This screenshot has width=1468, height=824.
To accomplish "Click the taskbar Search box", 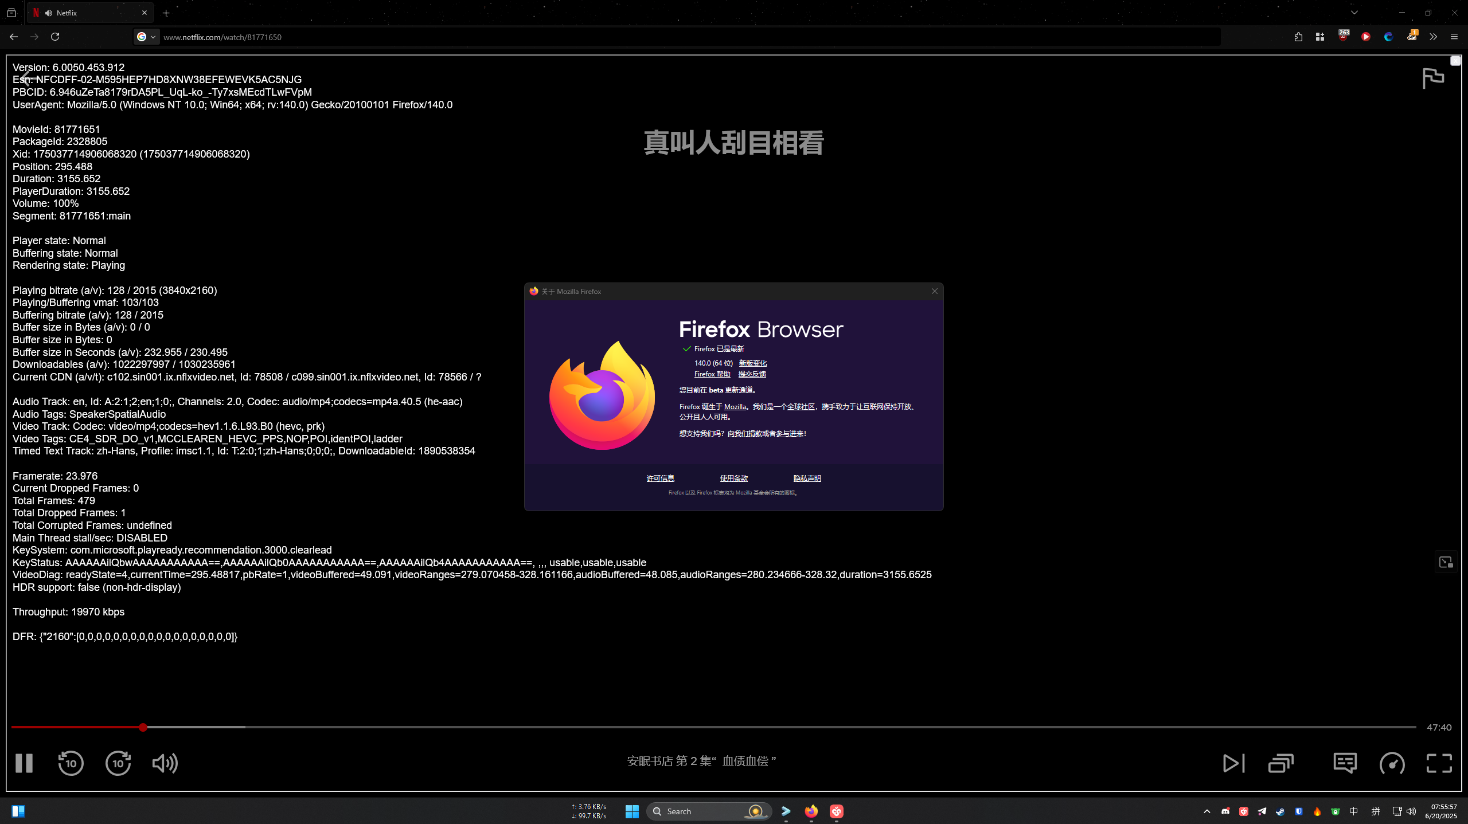I will click(x=709, y=811).
